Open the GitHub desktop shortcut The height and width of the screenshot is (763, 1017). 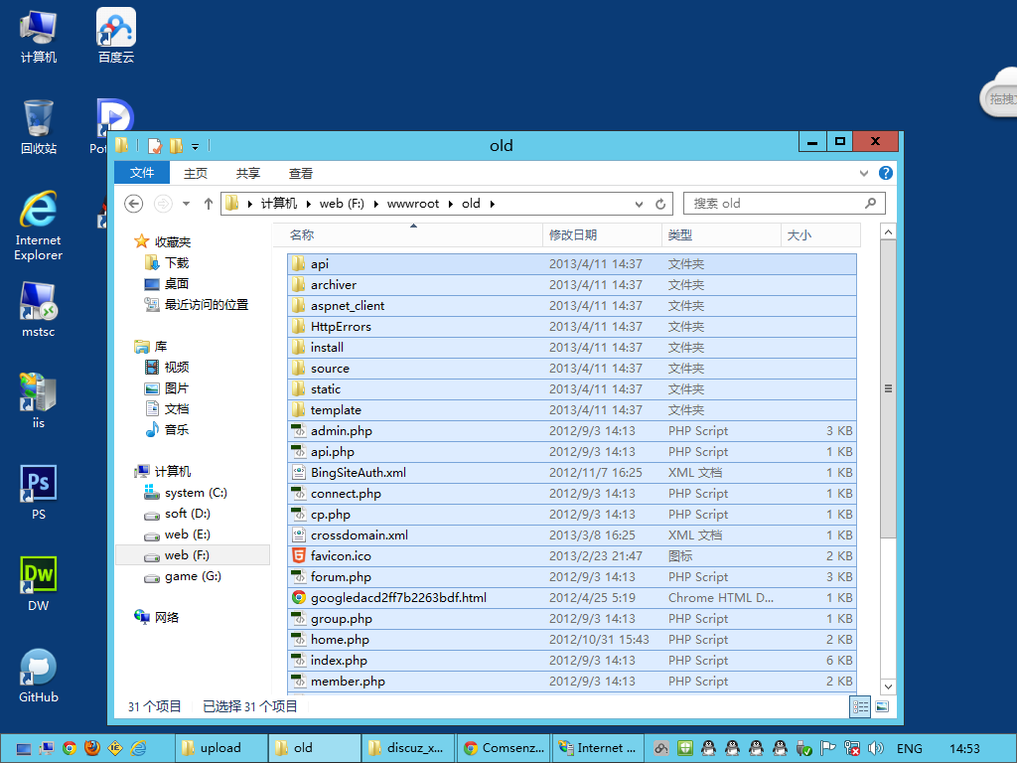[39, 676]
